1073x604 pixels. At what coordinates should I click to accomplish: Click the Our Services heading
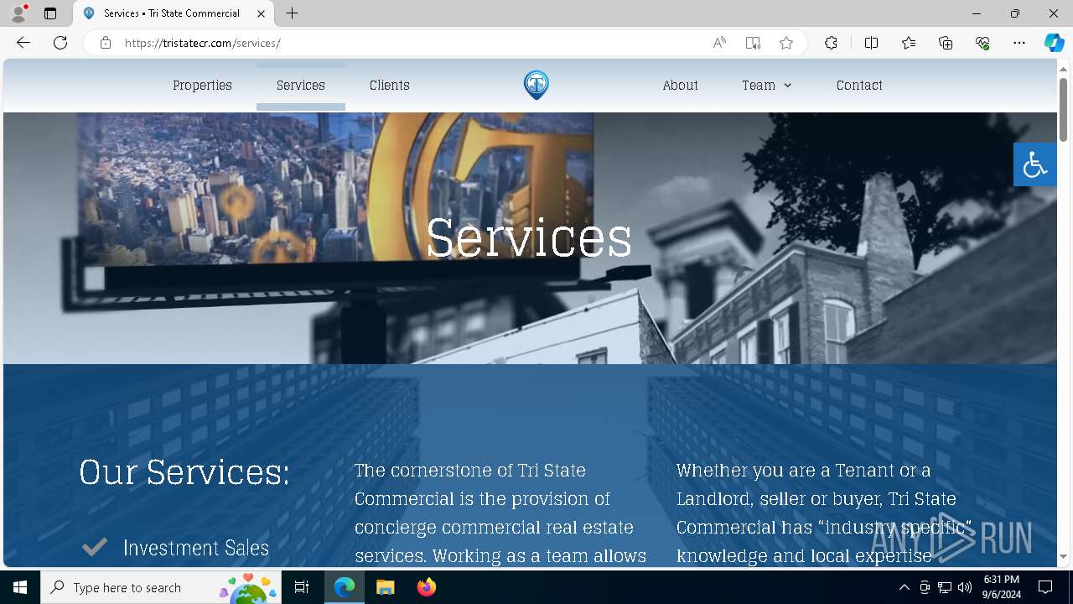[184, 471]
